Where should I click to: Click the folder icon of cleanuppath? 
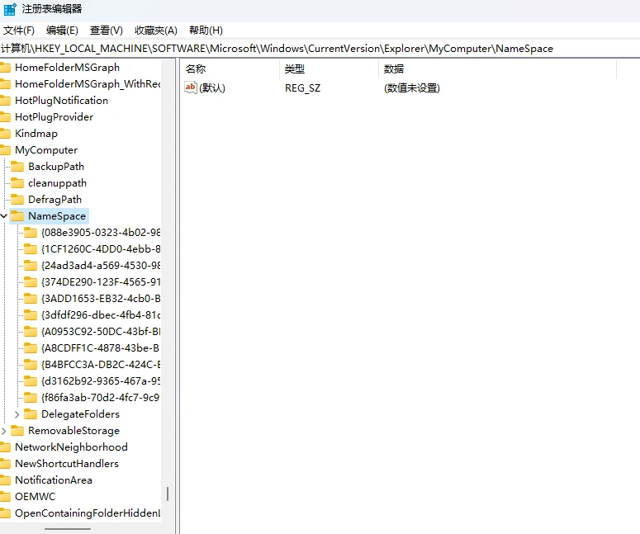click(x=17, y=183)
